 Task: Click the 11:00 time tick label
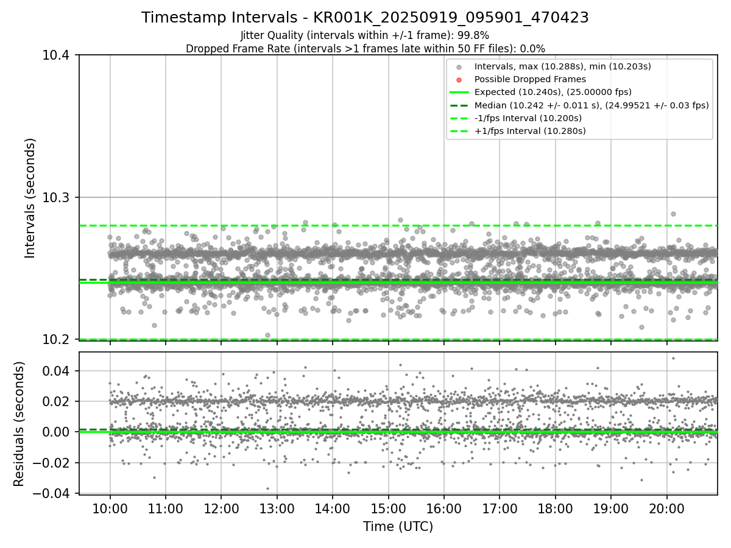165,508
